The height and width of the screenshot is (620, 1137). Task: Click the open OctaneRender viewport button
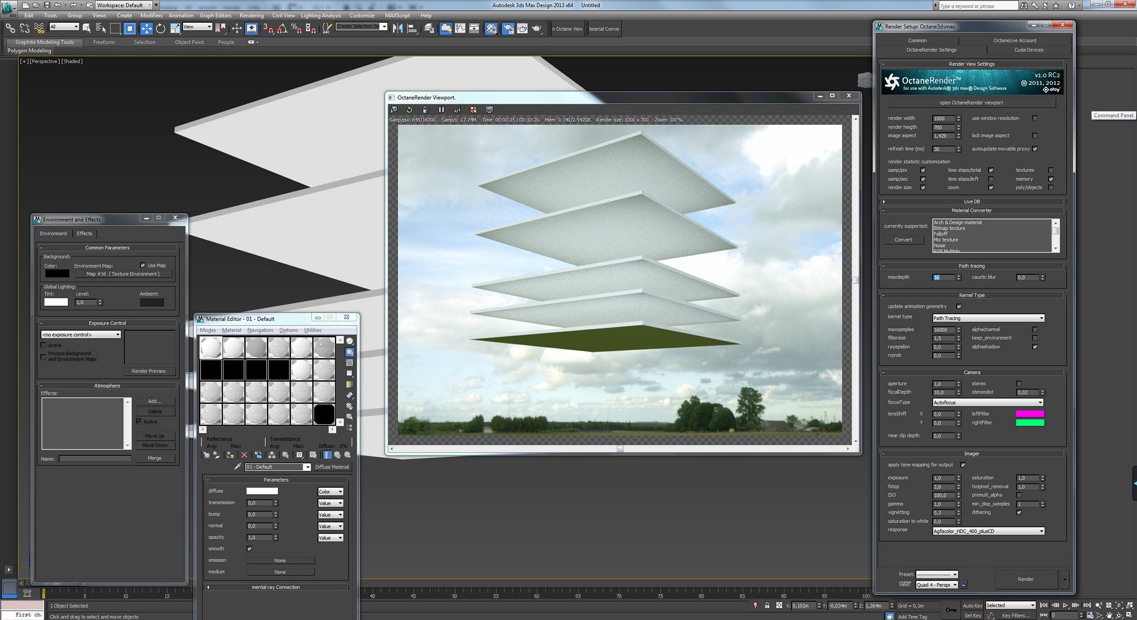pos(971,103)
